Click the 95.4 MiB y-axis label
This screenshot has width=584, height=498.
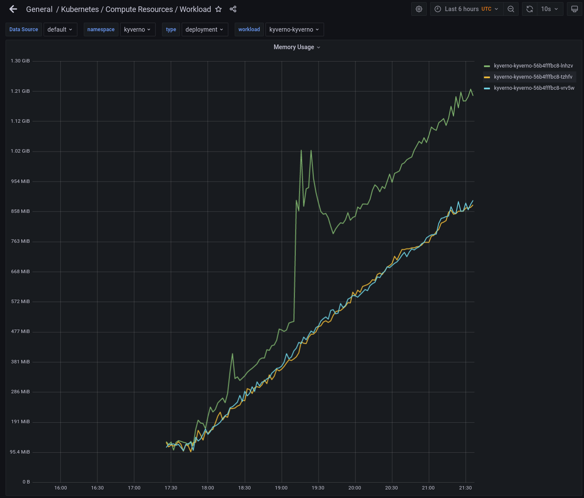click(20, 452)
